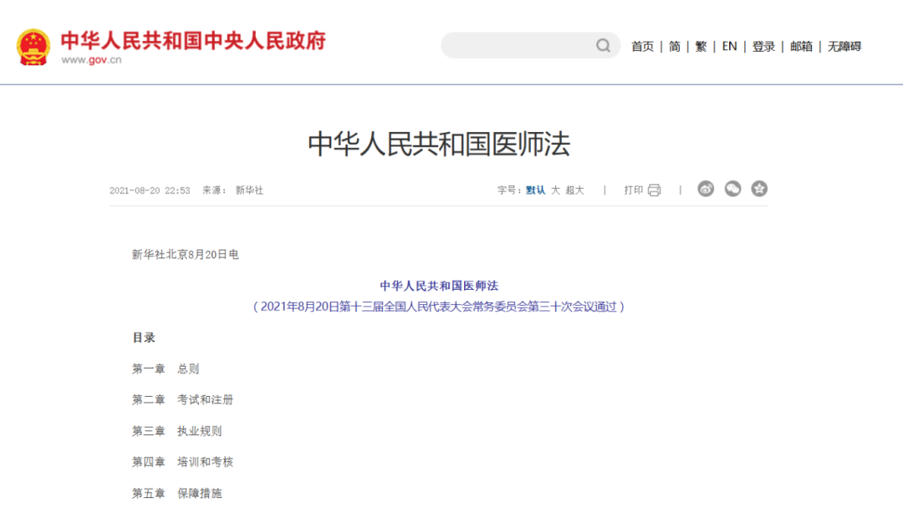Switch to traditional Chinese 繁

701,47
